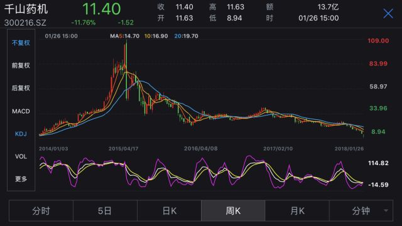
Task: Tap the open price 11.63 next to 开
Action: coord(184,18)
